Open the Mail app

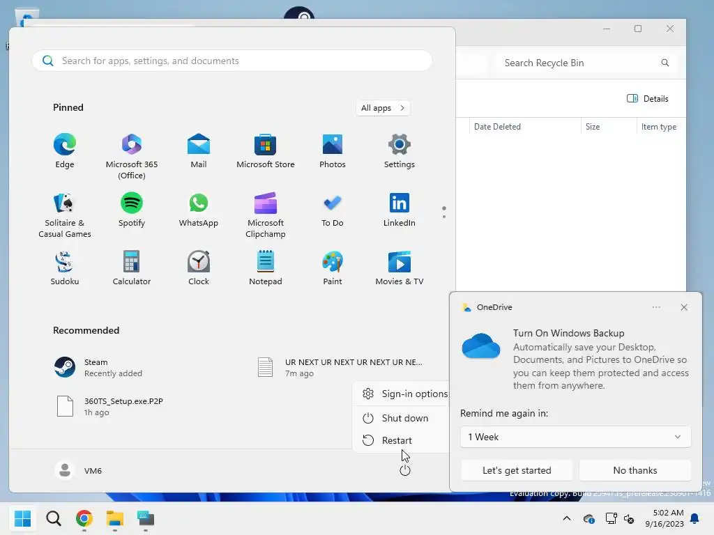click(x=199, y=151)
